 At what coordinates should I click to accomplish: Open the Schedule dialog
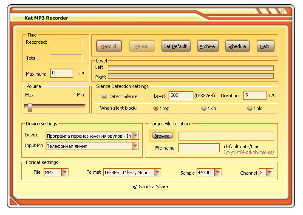point(237,46)
